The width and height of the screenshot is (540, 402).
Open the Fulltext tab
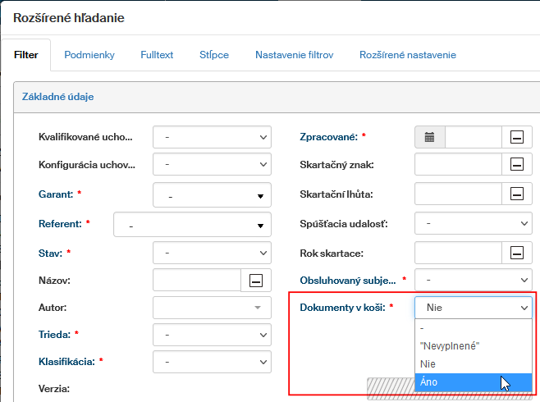tap(157, 55)
